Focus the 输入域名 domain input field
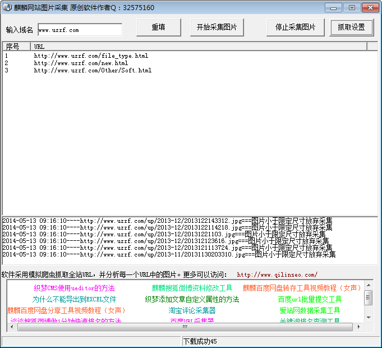The image size is (382, 348). point(80,30)
